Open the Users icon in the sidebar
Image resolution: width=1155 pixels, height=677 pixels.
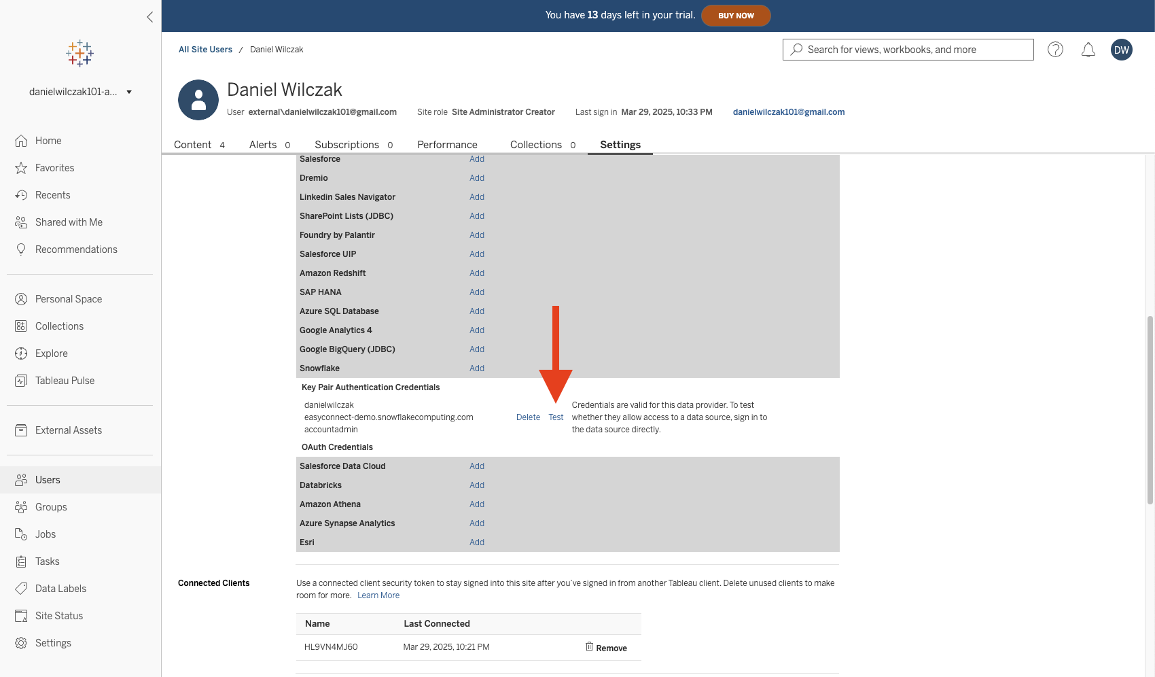21,480
